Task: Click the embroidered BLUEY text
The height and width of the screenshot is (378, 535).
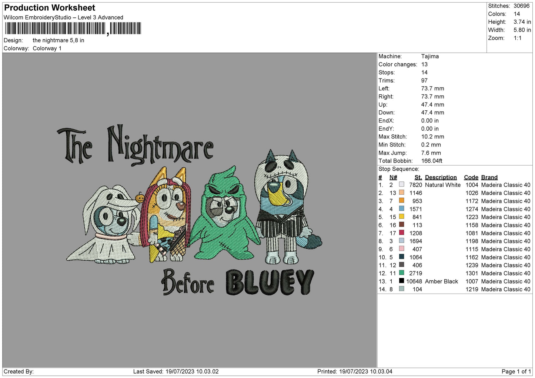Action: click(x=270, y=282)
